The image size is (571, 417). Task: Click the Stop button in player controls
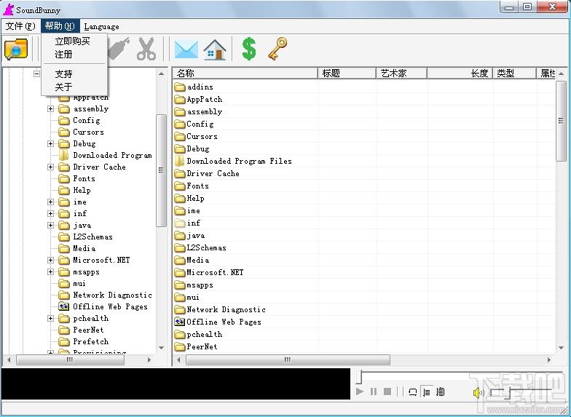[x=387, y=392]
